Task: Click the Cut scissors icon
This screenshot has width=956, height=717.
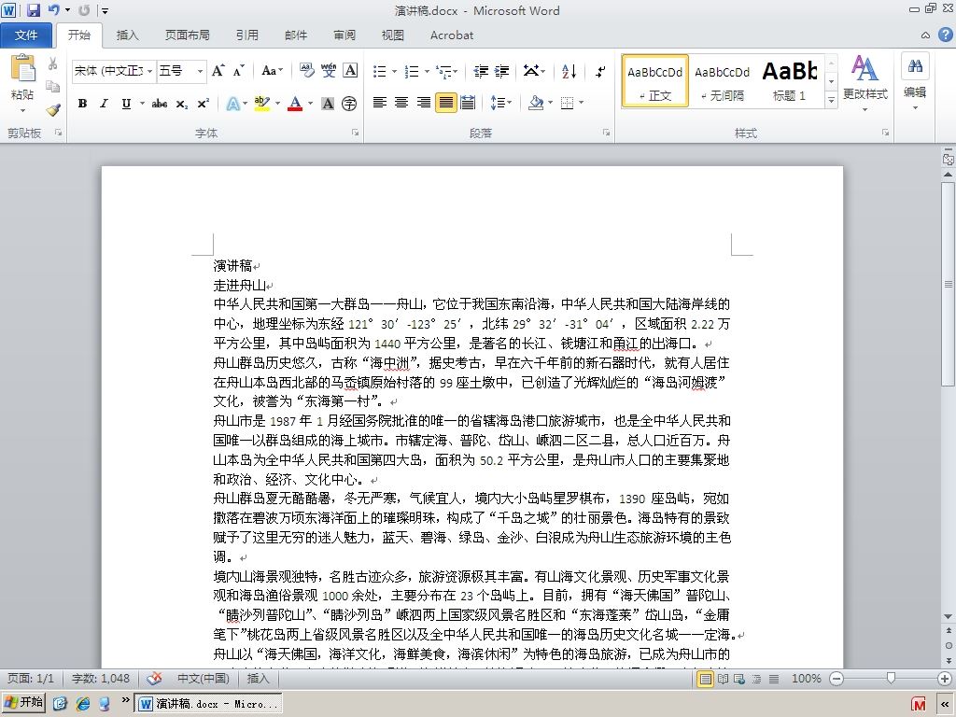Action: (x=53, y=64)
